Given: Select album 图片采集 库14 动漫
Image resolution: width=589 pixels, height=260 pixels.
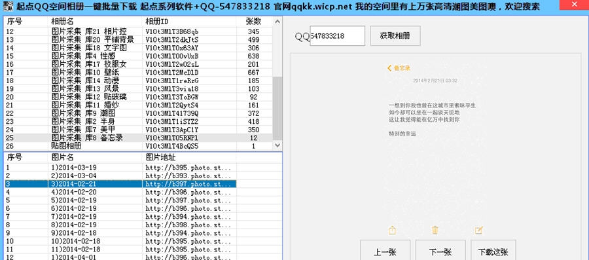Looking at the screenshot, I should [x=85, y=81].
